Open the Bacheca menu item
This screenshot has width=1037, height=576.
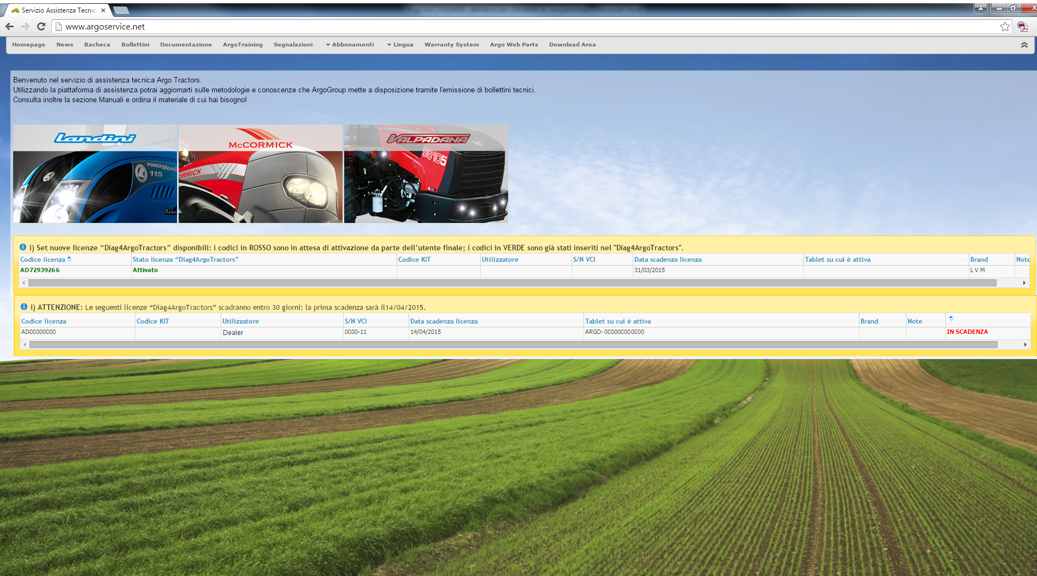[97, 45]
